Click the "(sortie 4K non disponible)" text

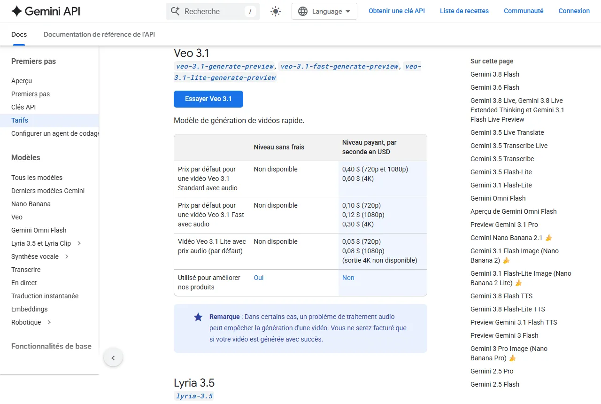[380, 260]
